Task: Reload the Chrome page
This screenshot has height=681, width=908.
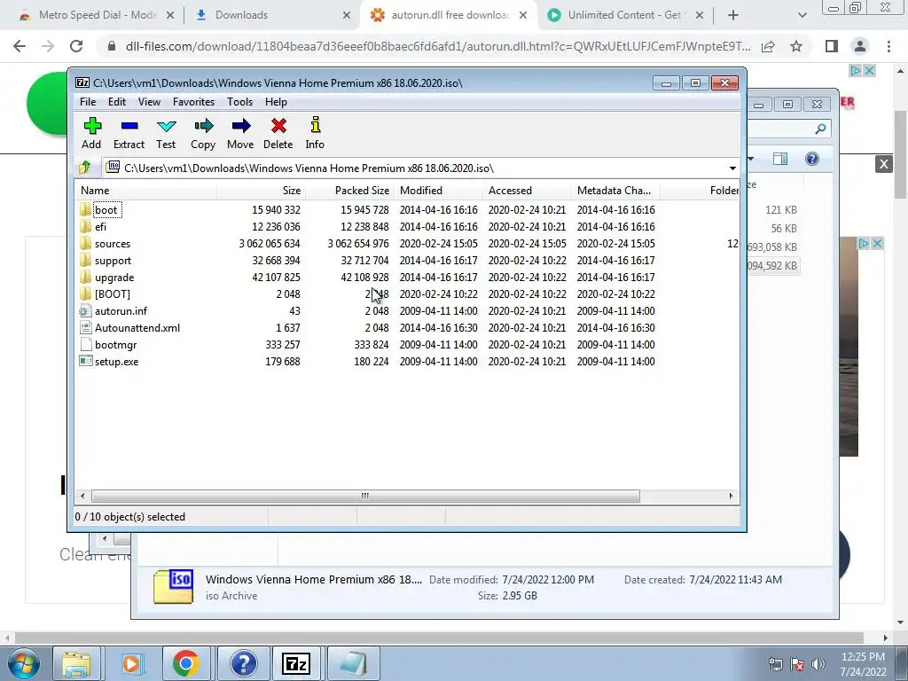Action: pyautogui.click(x=76, y=46)
